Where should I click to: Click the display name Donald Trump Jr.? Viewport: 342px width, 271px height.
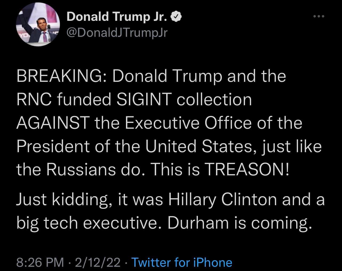pyautogui.click(x=117, y=17)
